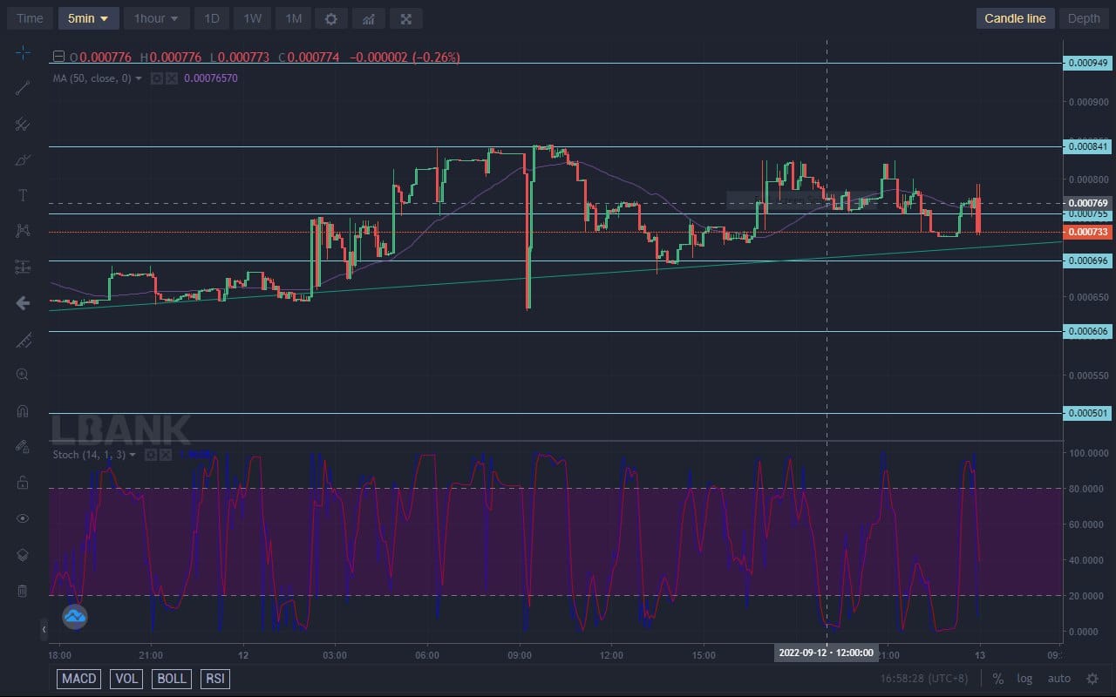Click the 0.000733 current price label
1116x697 pixels.
[1087, 232]
